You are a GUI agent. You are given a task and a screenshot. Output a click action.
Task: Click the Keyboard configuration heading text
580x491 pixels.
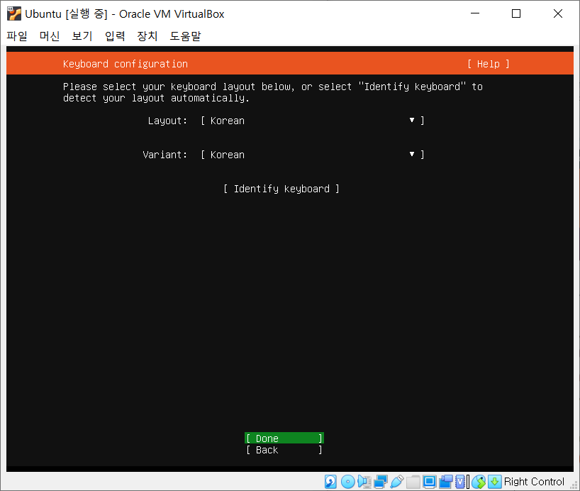tap(126, 64)
